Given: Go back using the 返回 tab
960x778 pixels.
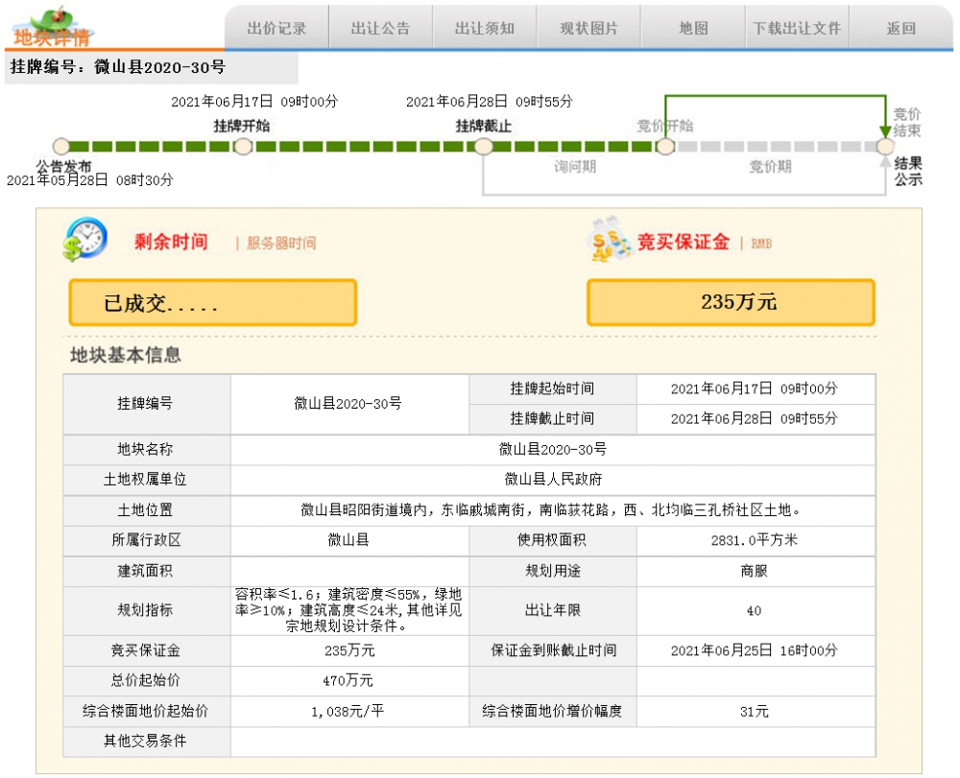Looking at the screenshot, I should click(x=901, y=28).
